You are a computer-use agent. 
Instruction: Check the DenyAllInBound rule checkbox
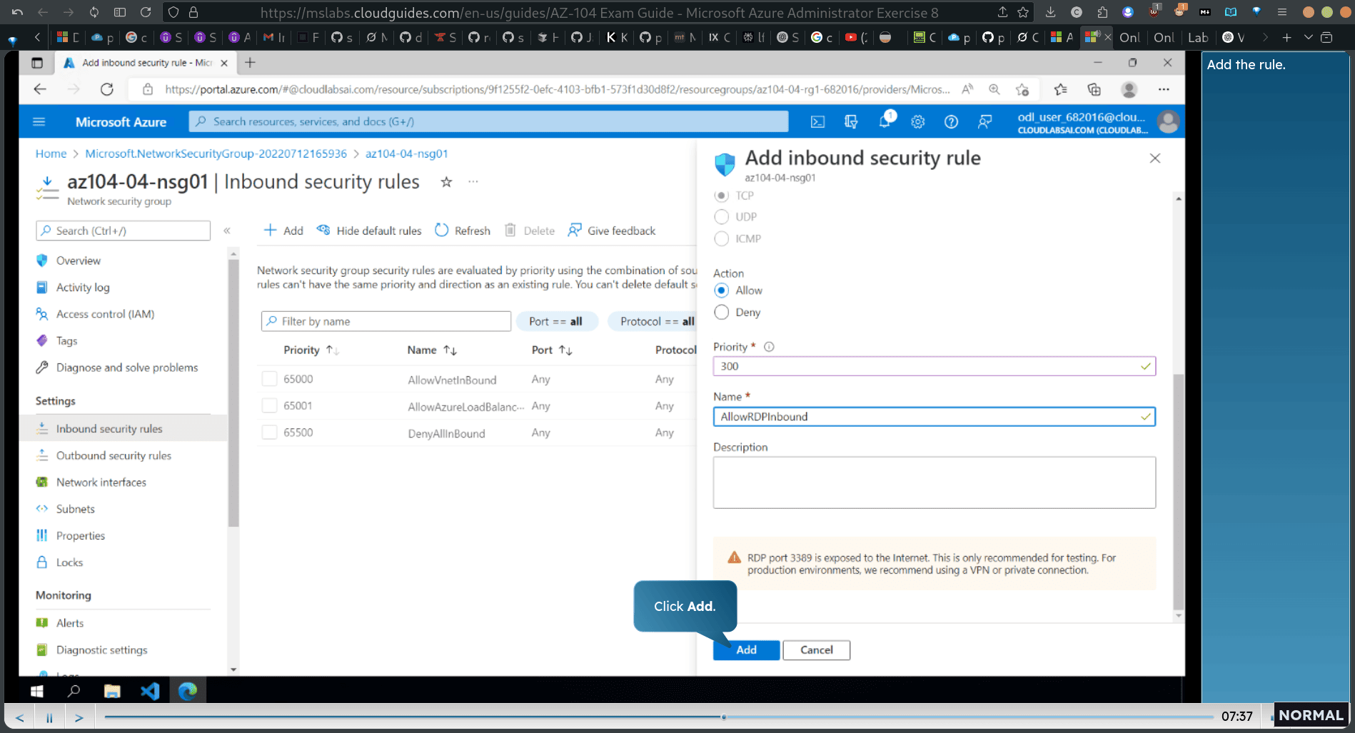point(269,433)
